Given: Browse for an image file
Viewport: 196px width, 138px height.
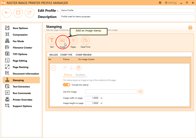Looking at the screenshot, I should (141, 91).
